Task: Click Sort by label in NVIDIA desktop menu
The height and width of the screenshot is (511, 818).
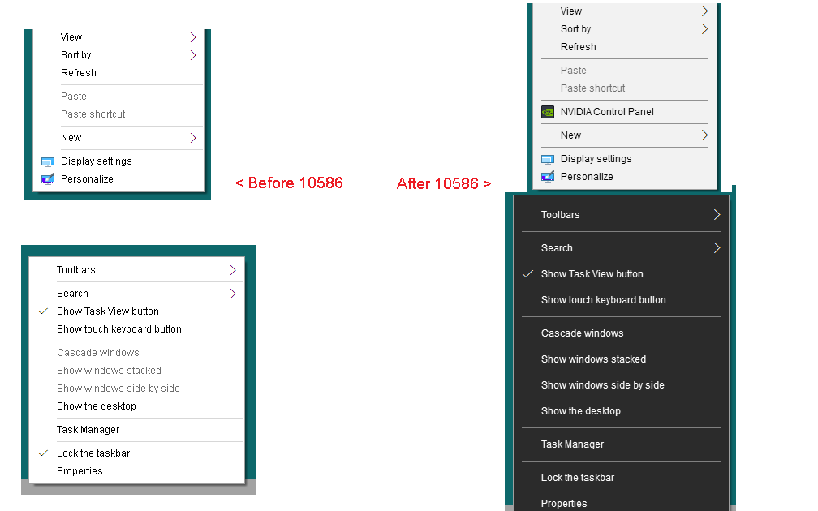Action: (575, 28)
